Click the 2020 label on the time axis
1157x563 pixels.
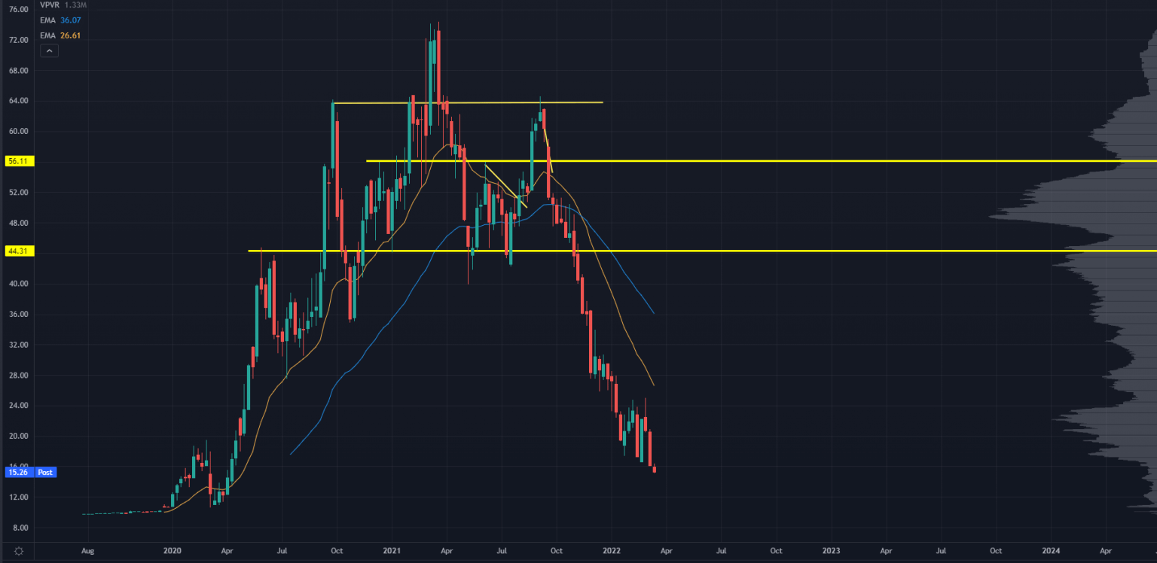click(172, 551)
